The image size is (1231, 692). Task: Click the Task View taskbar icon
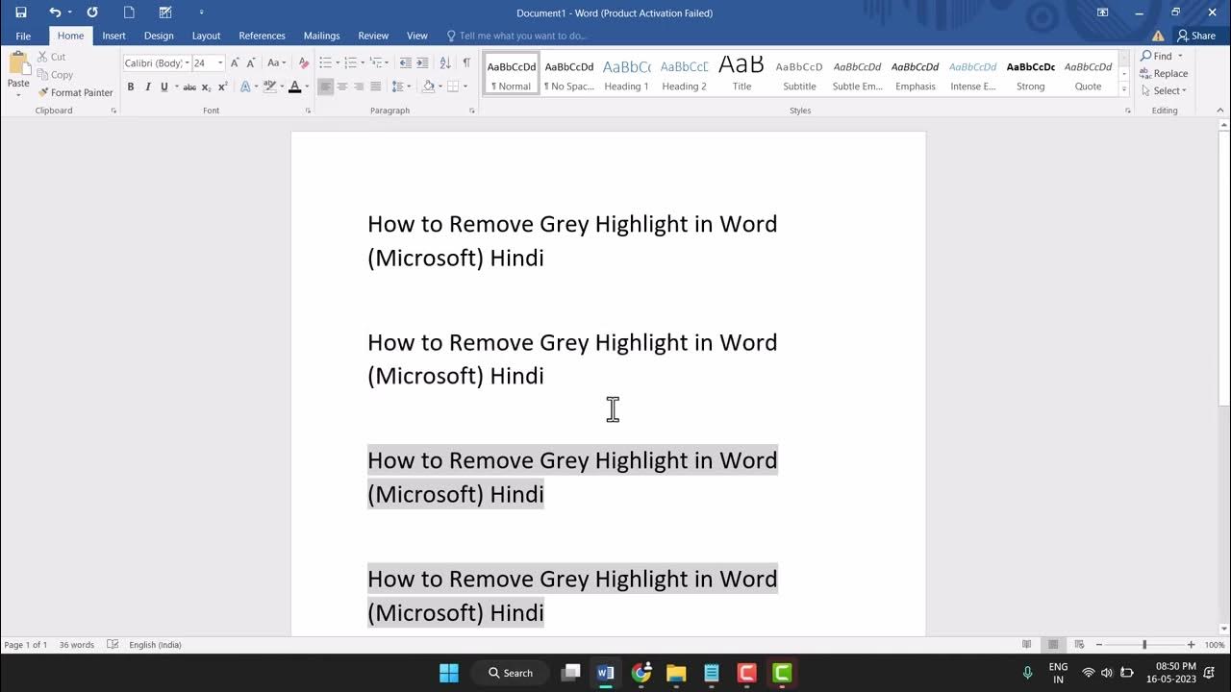pyautogui.click(x=570, y=673)
